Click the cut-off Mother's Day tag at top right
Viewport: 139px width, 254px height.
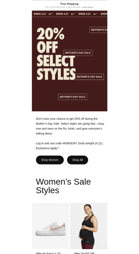(x=98, y=30)
